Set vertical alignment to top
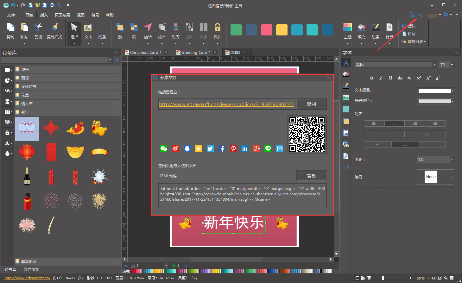Screen dimensions: 462x283 click(377, 144)
